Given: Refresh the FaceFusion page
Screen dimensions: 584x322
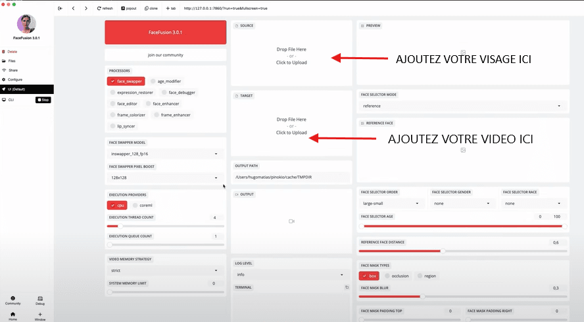Looking at the screenshot, I should pyautogui.click(x=105, y=8).
